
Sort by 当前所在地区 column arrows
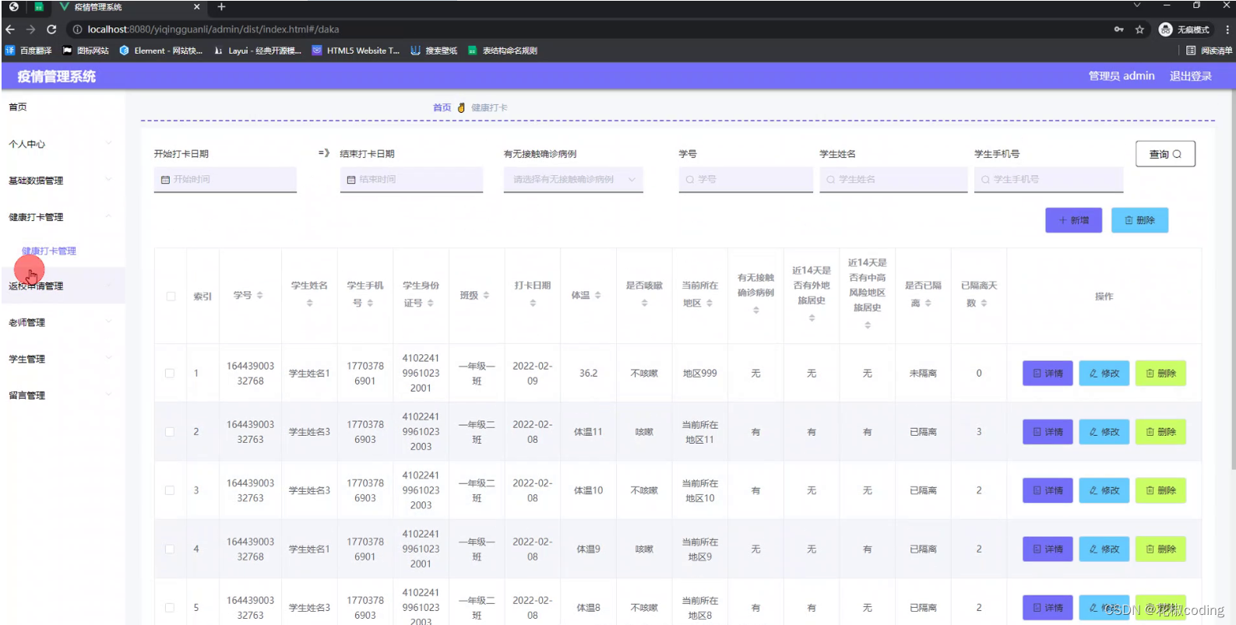tap(710, 304)
